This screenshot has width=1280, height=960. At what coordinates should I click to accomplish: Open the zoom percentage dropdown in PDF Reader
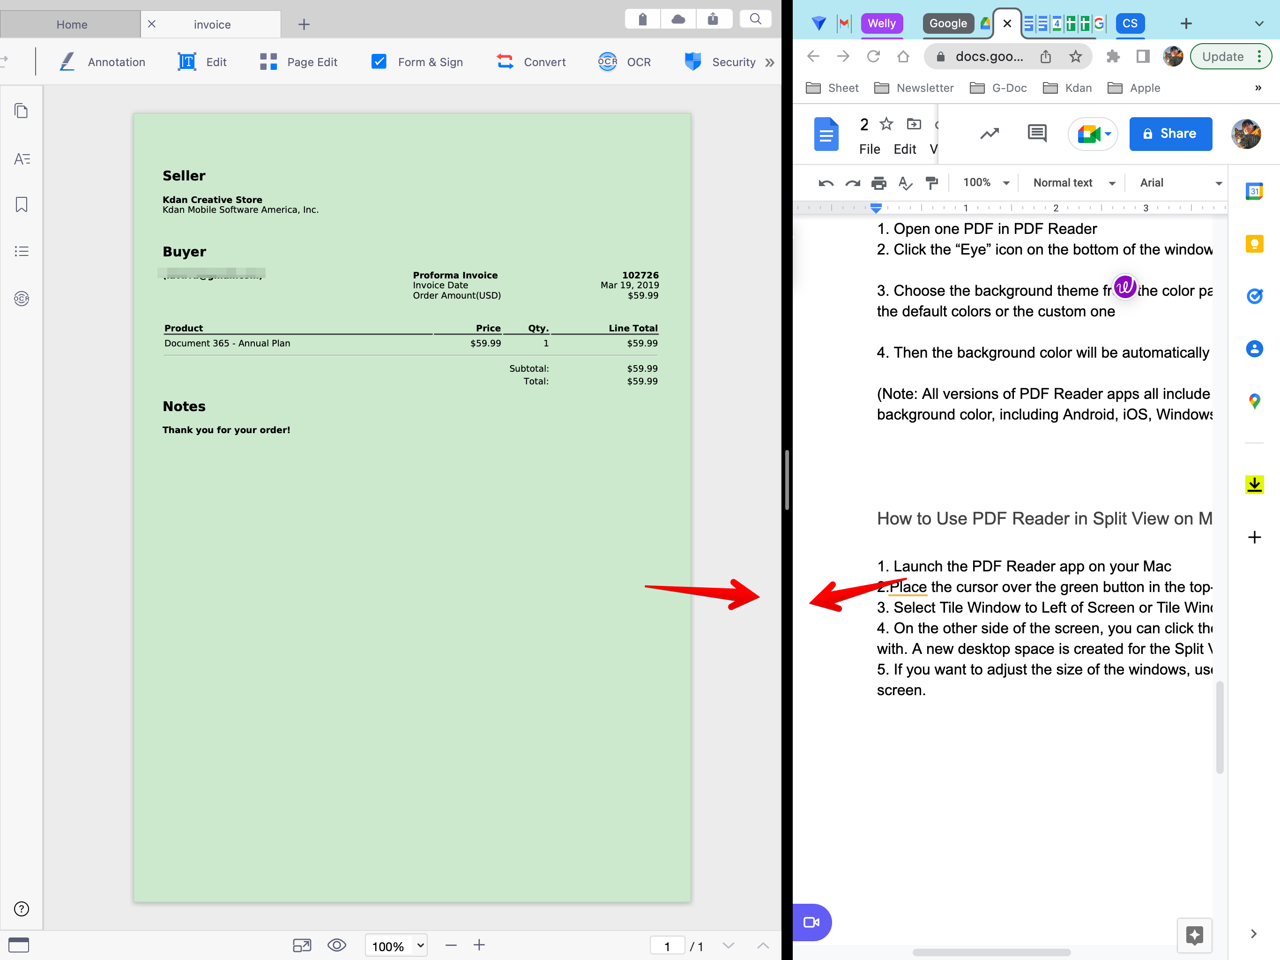click(x=396, y=945)
